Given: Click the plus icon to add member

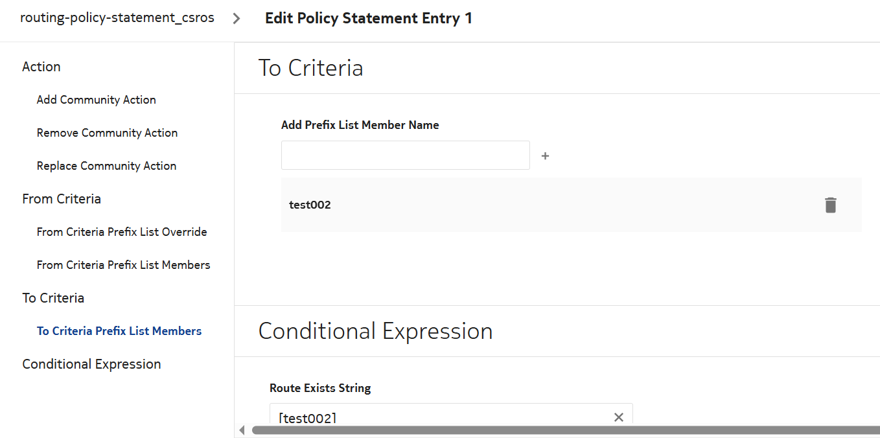Looking at the screenshot, I should click(x=545, y=156).
